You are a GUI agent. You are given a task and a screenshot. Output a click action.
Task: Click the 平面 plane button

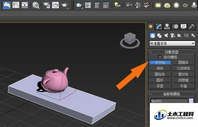[x=183, y=86]
